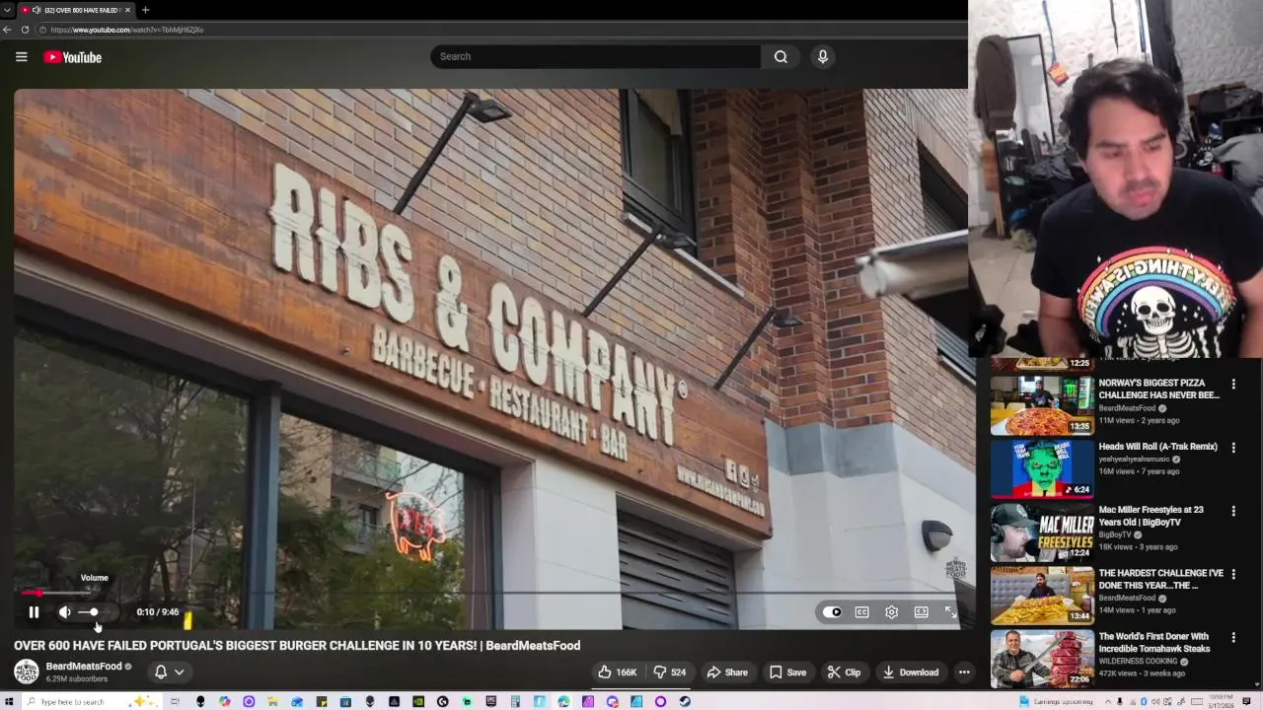
Task: Reload the page
Action: [23, 30]
